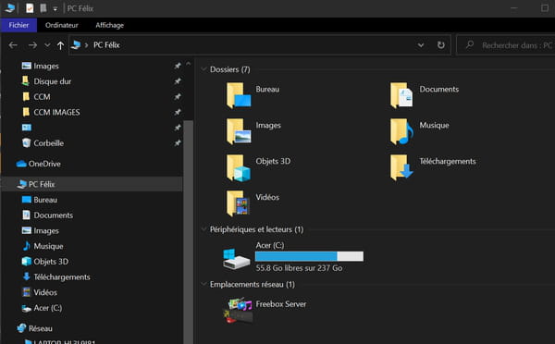555x344 pixels.
Task: Click the Acer (C:) disk usage bar
Action: click(x=309, y=256)
